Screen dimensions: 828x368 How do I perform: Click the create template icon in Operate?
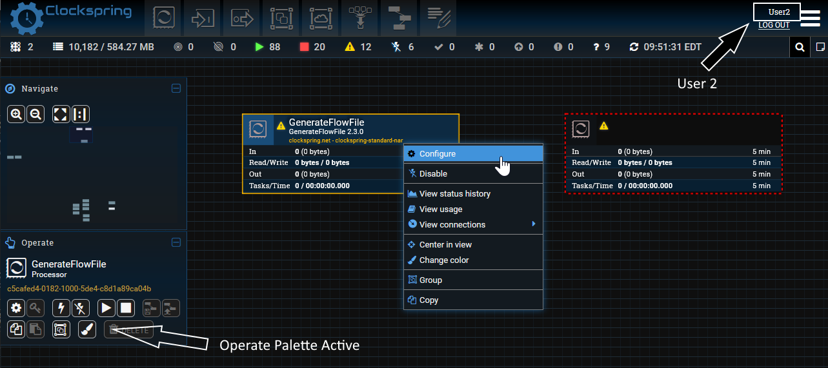point(152,308)
